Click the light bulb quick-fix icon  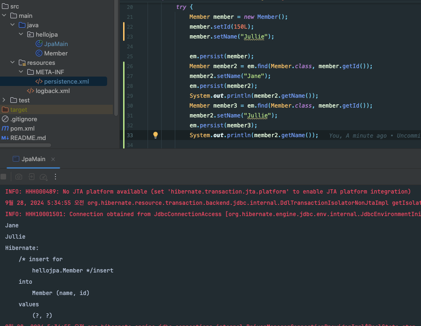point(156,135)
